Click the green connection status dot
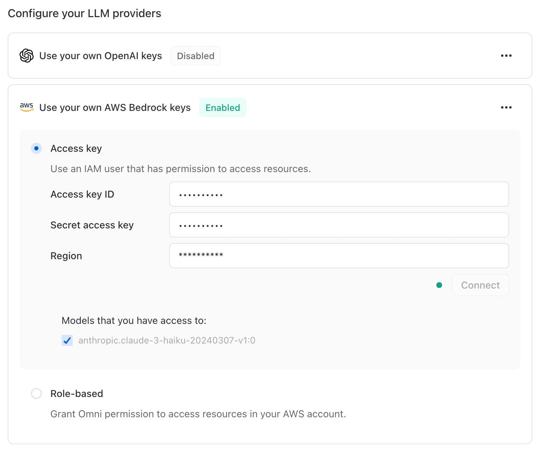This screenshot has height=454, width=542. pyautogui.click(x=439, y=285)
